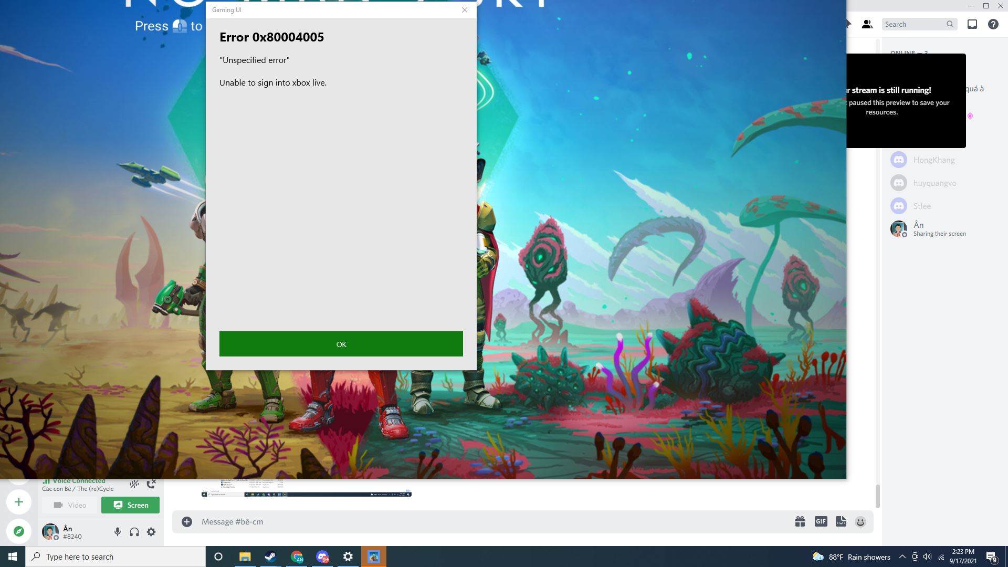Open User Settings with the gear icon

click(151, 531)
